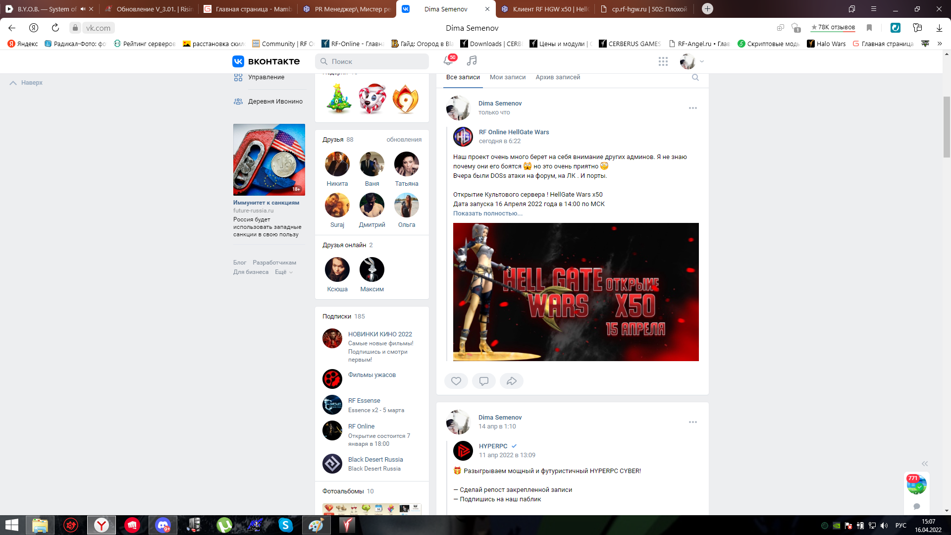Click Иммунитет к санкциям ad image
This screenshot has width=951, height=535.
[x=269, y=160]
